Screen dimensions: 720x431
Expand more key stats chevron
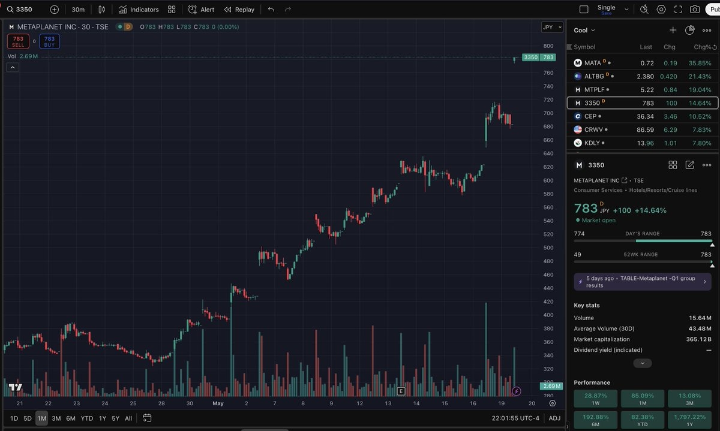pyautogui.click(x=643, y=363)
